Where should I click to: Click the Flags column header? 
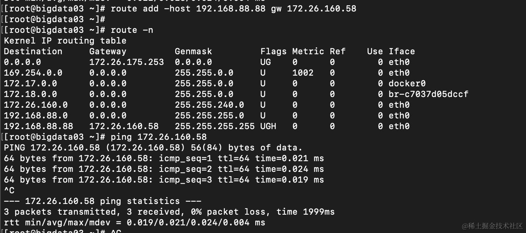tap(273, 51)
